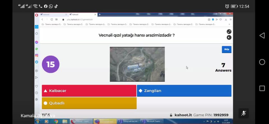269x124 pixels.
Task: Open Instagram in the Opera sidebar
Action: coord(36,56)
